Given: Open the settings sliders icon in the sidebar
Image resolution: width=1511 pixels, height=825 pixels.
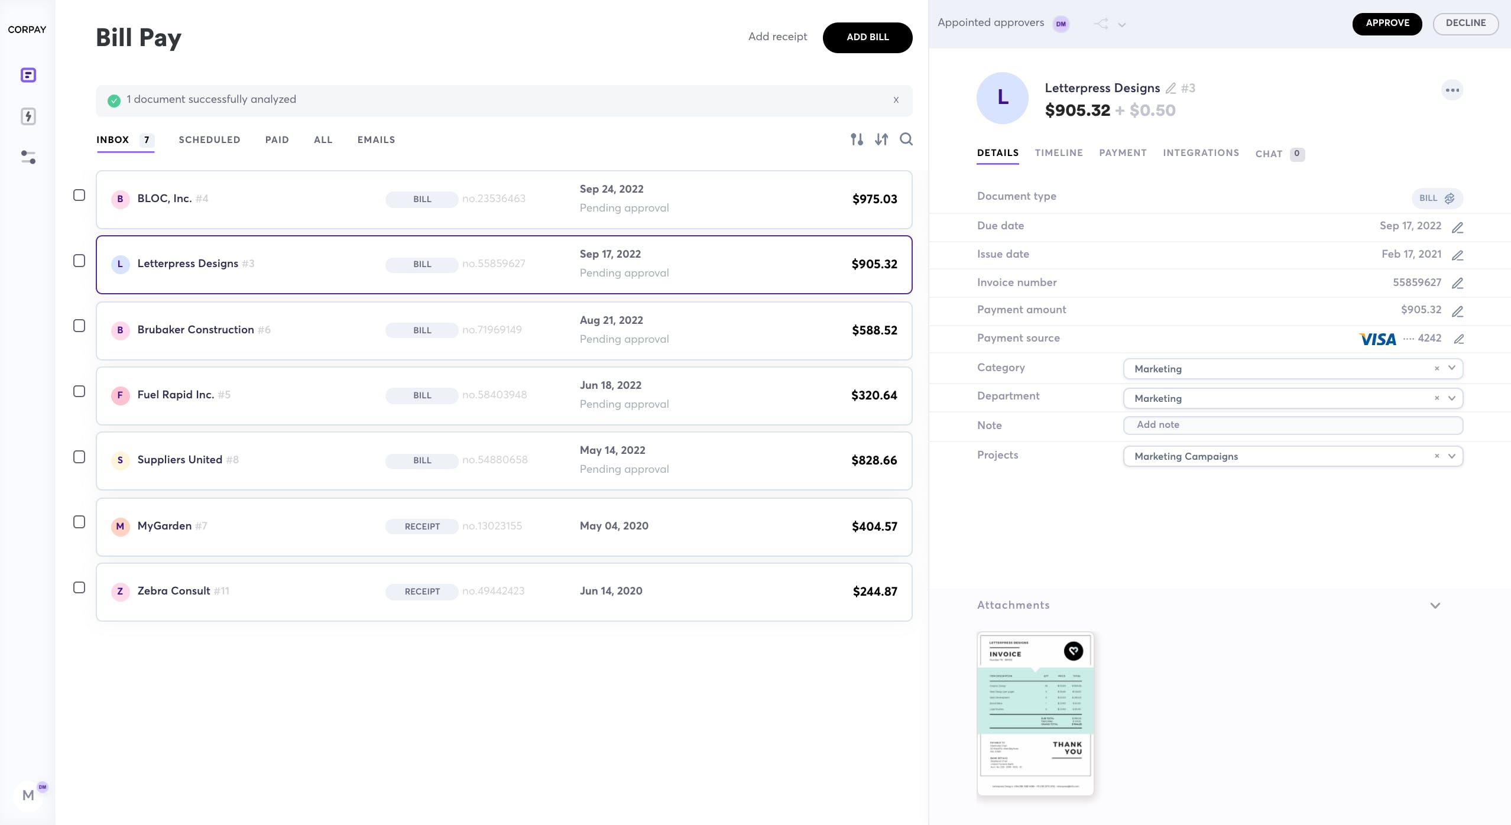Looking at the screenshot, I should (x=28, y=157).
